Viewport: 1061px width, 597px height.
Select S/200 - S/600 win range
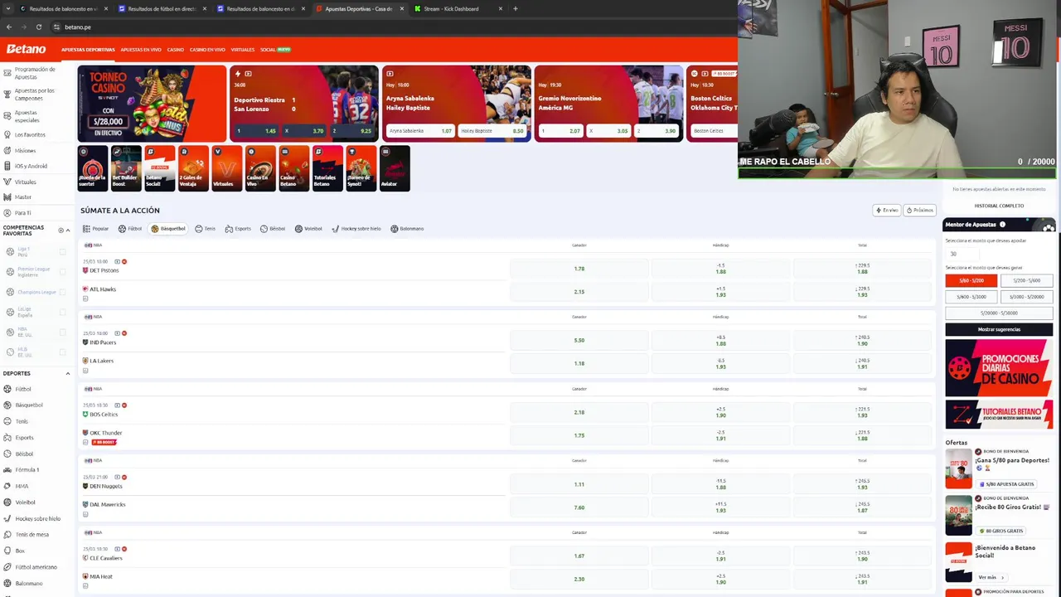pyautogui.click(x=1026, y=280)
